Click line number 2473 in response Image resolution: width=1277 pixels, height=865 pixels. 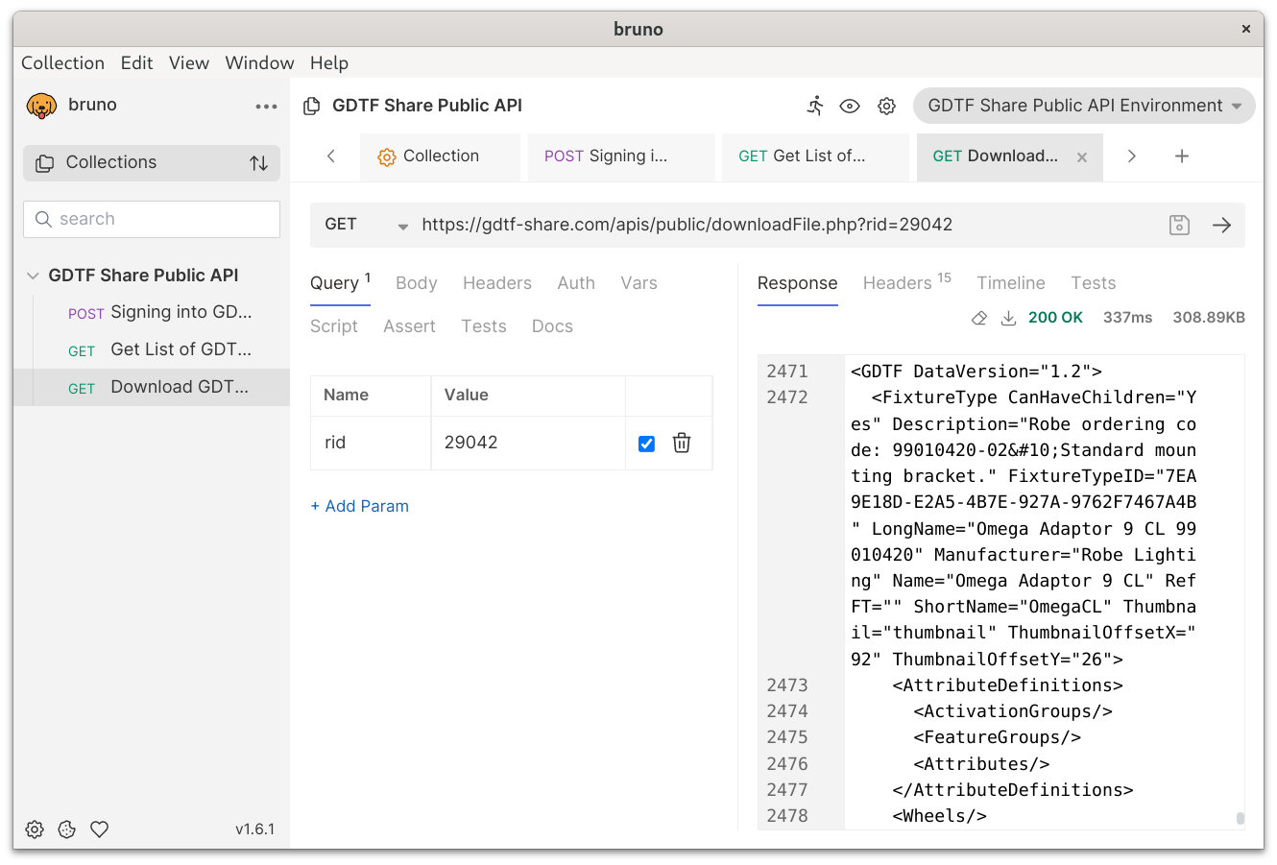[x=787, y=685]
